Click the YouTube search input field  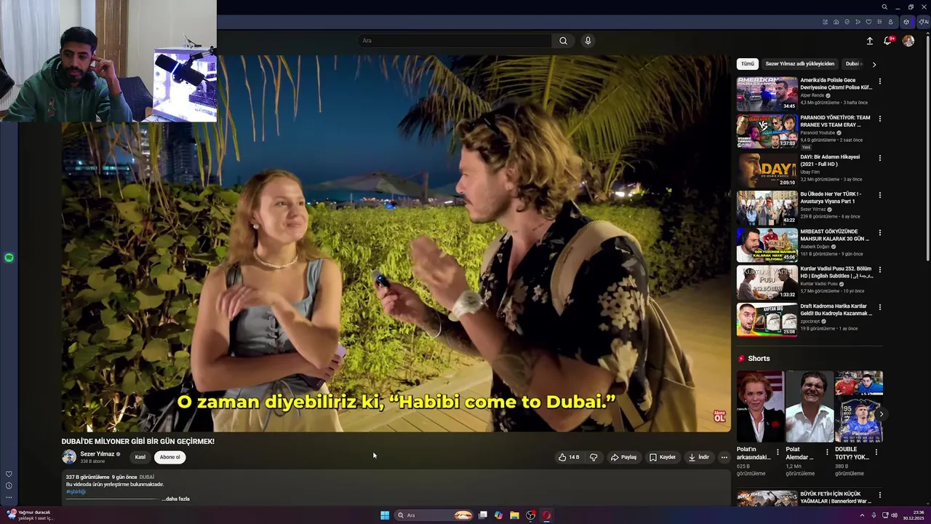(x=456, y=41)
